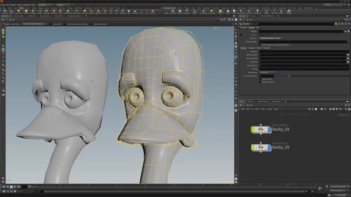Open the Geometry sub-tab
This screenshot has height=197, width=351.
coord(267,48)
